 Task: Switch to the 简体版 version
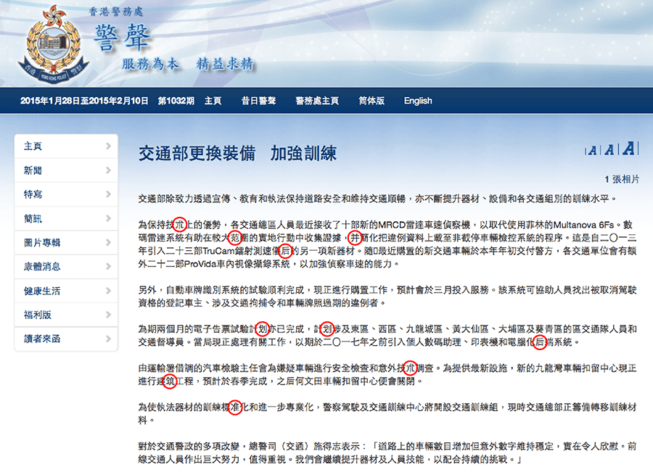click(372, 101)
